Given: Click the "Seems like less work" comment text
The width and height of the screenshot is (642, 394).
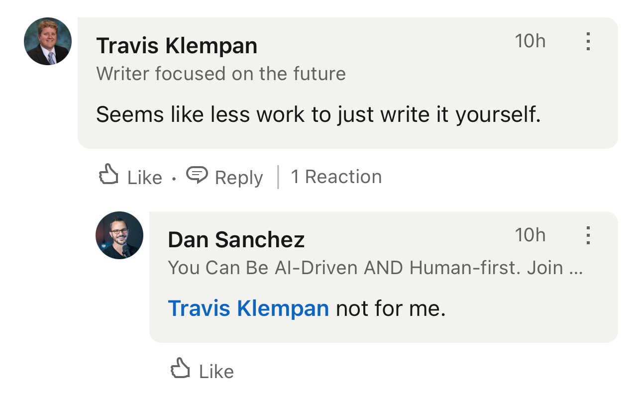Looking at the screenshot, I should [x=318, y=115].
